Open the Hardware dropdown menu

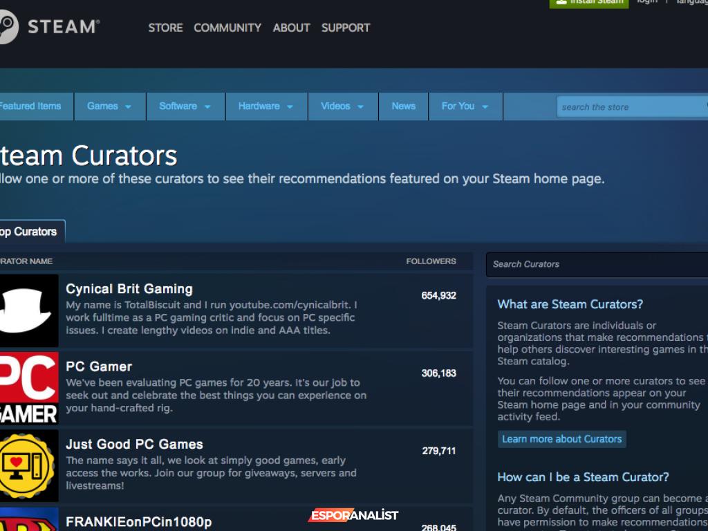pos(265,106)
